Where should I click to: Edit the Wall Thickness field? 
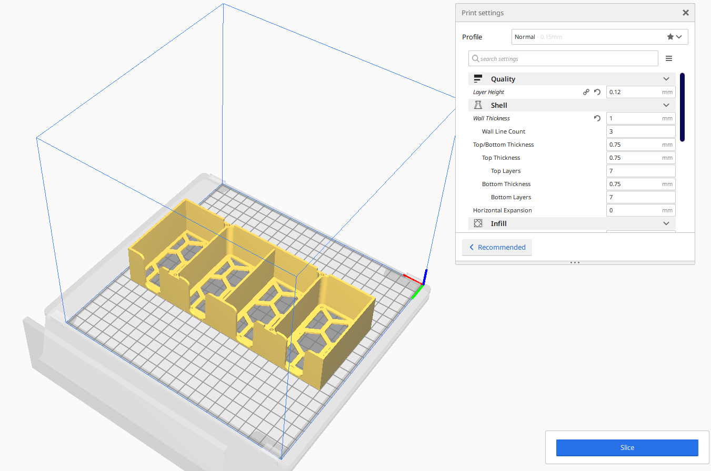[640, 118]
